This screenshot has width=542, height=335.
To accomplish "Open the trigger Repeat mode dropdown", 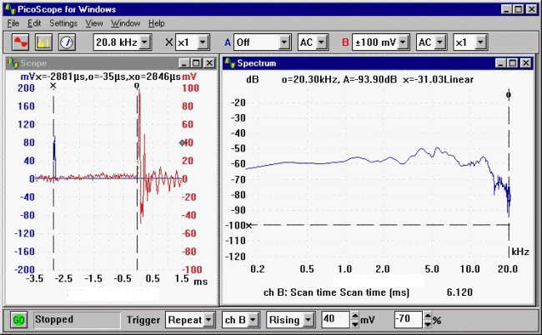I will [208, 319].
